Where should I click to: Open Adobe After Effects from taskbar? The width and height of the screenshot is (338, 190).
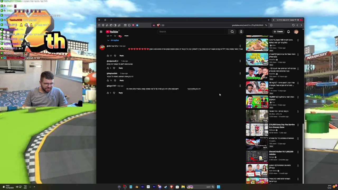142,187
